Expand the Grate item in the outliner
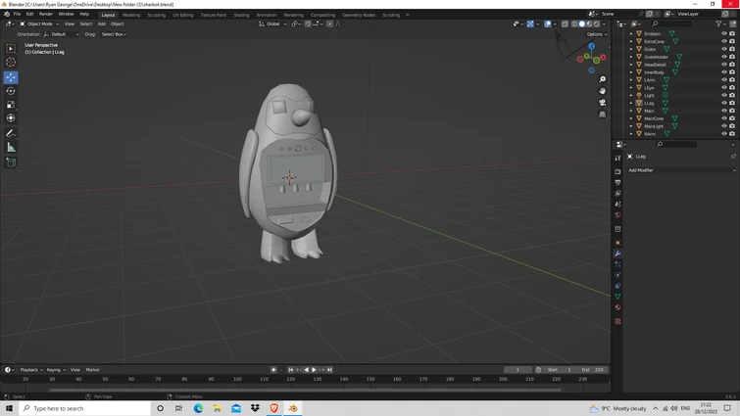Image resolution: width=740 pixels, height=416 pixels. [x=631, y=49]
